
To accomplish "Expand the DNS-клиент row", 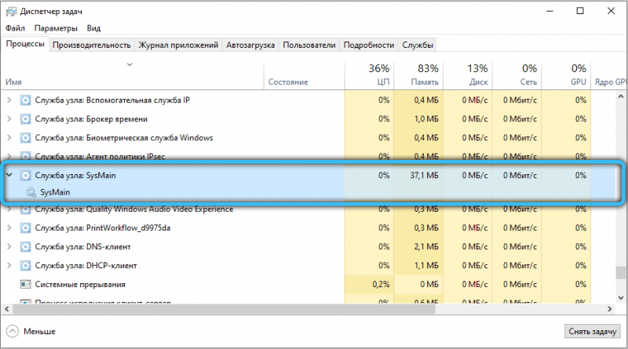I will (x=9, y=246).
